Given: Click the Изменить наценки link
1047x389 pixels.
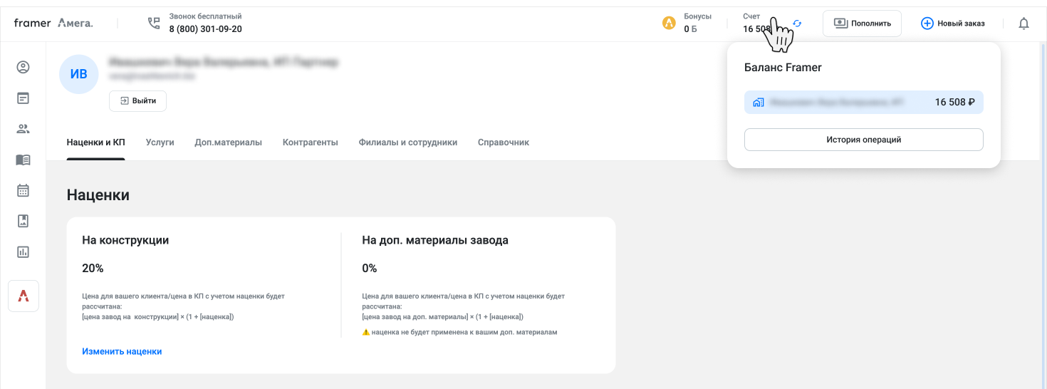Looking at the screenshot, I should point(122,351).
